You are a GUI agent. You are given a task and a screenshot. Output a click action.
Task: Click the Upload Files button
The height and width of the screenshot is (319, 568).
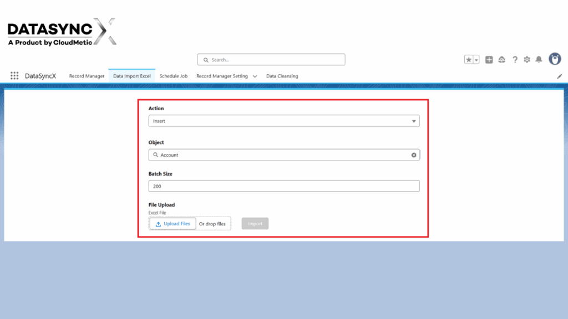(x=172, y=223)
